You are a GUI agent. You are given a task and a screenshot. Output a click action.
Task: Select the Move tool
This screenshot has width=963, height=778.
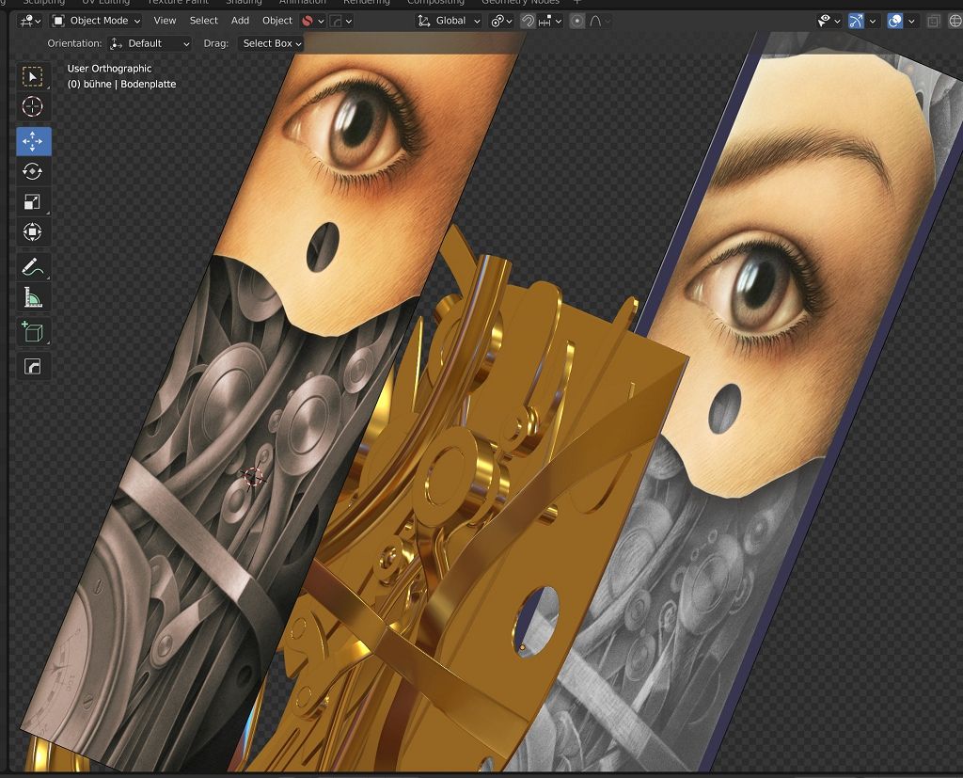(x=33, y=141)
